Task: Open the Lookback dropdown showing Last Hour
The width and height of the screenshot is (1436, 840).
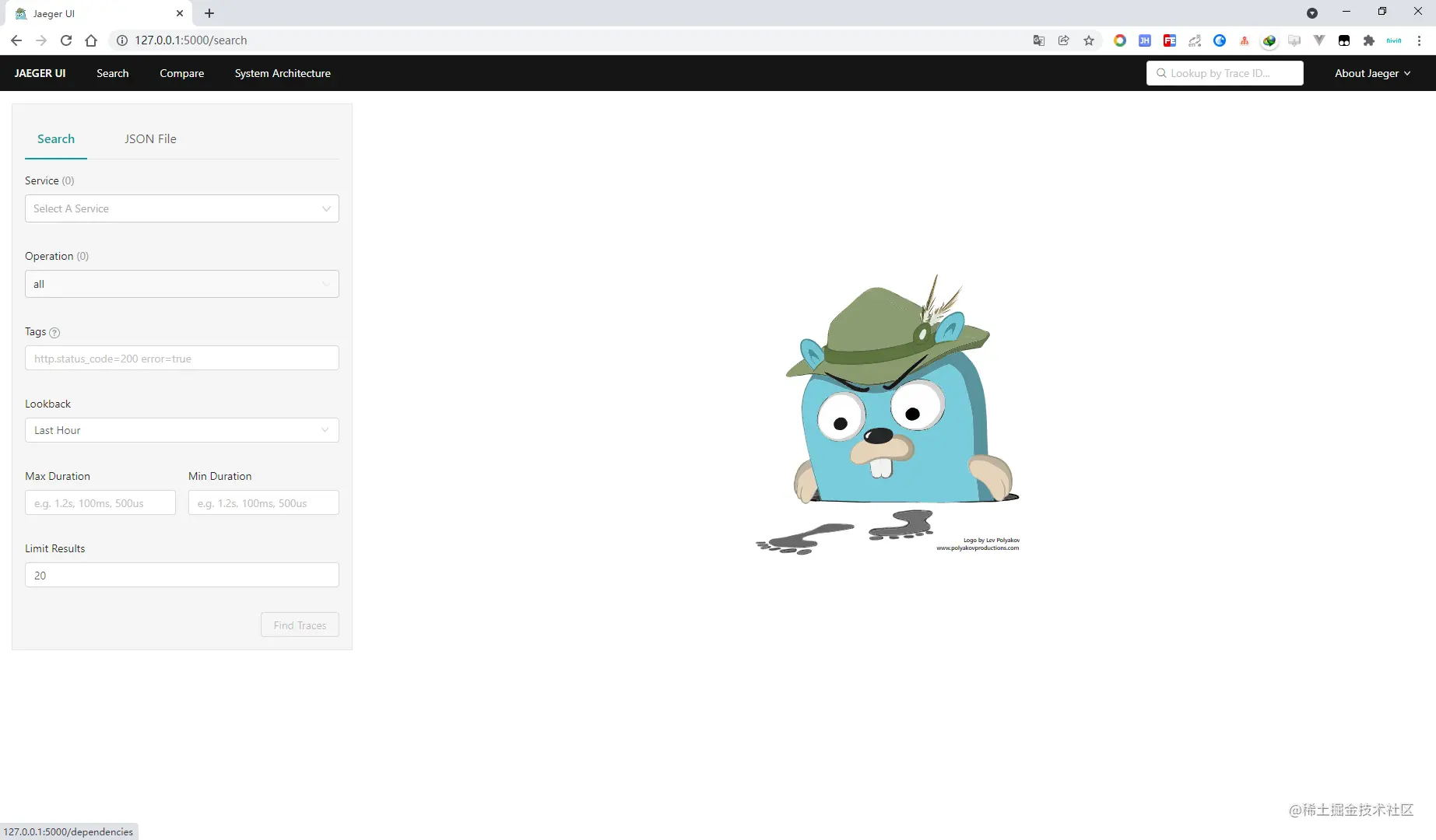Action: tap(182, 430)
